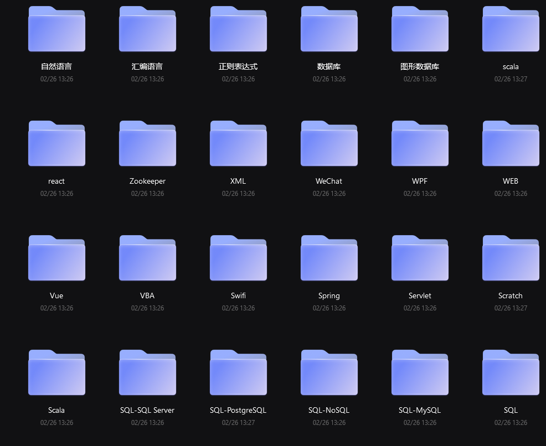Screen dimensions: 546x446
Task: Select the SQL-MySQL name text
Action: 420,411
